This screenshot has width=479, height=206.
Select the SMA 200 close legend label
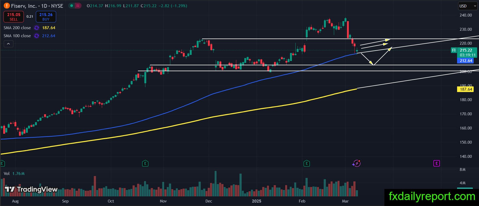(x=17, y=28)
